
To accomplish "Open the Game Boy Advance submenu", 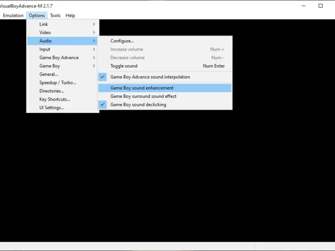I will 62,57.
